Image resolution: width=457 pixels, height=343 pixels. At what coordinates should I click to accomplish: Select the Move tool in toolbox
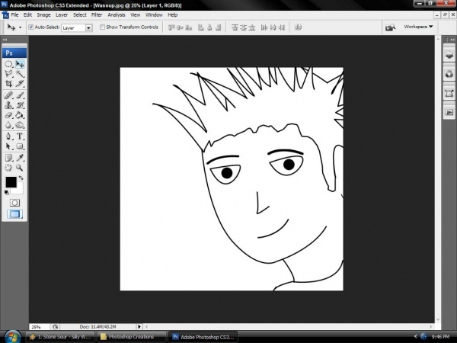click(x=20, y=64)
